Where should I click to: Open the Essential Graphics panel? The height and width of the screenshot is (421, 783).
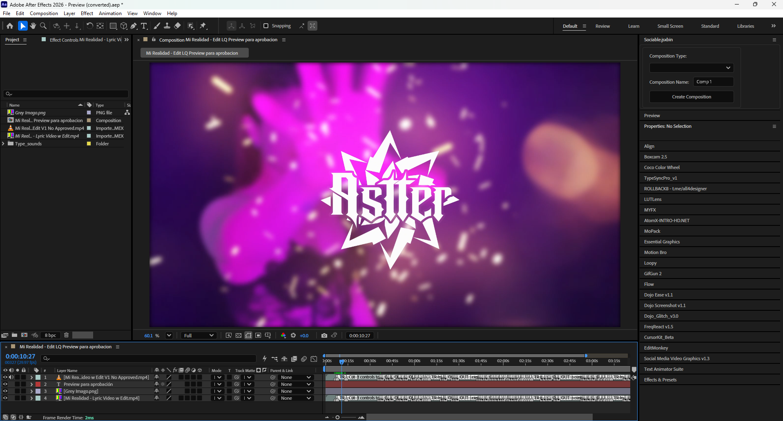point(662,242)
